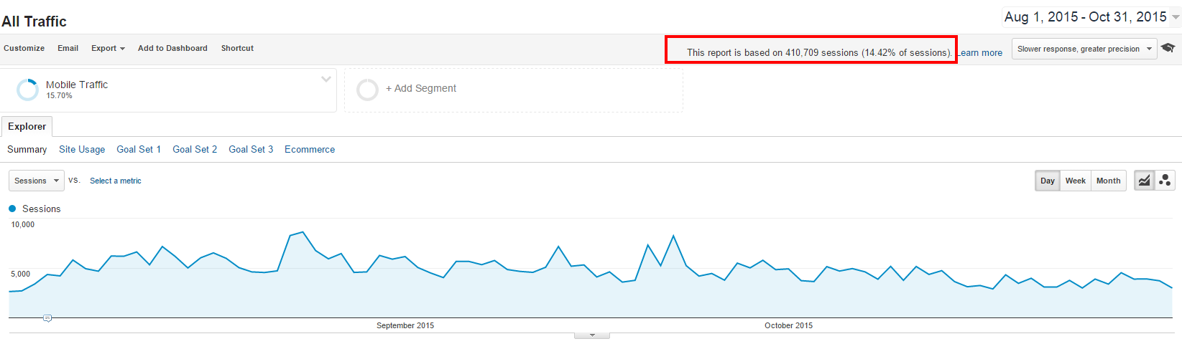Switch to motion chart icon
The image size is (1182, 349).
[1165, 181]
